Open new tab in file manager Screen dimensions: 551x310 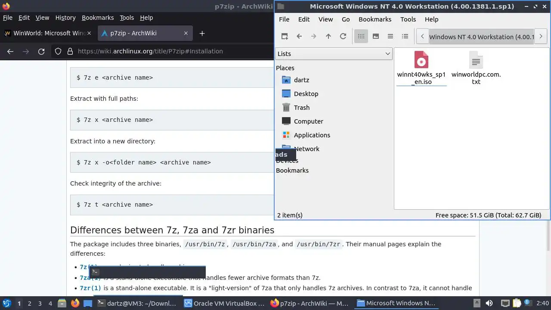point(285,37)
